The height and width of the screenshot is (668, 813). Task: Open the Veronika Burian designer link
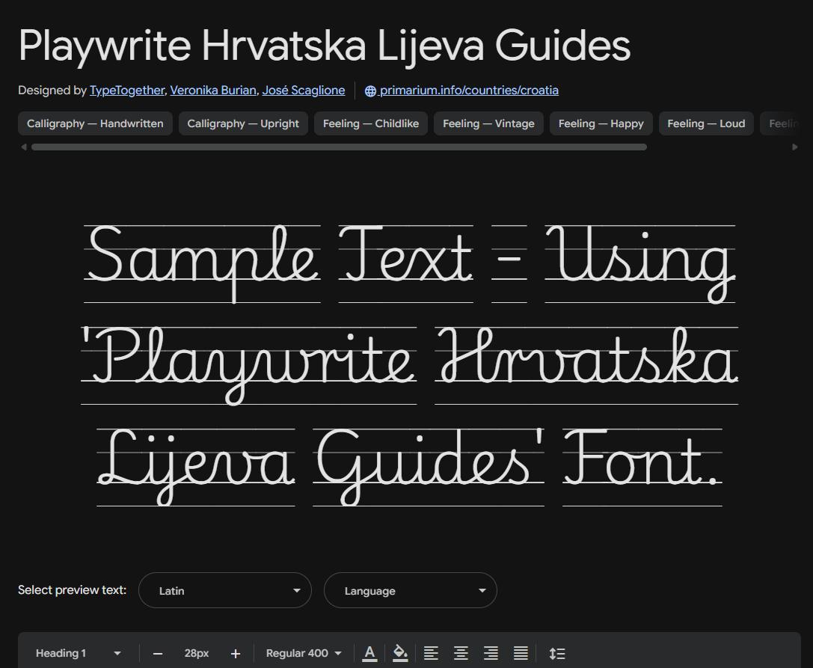pos(213,91)
